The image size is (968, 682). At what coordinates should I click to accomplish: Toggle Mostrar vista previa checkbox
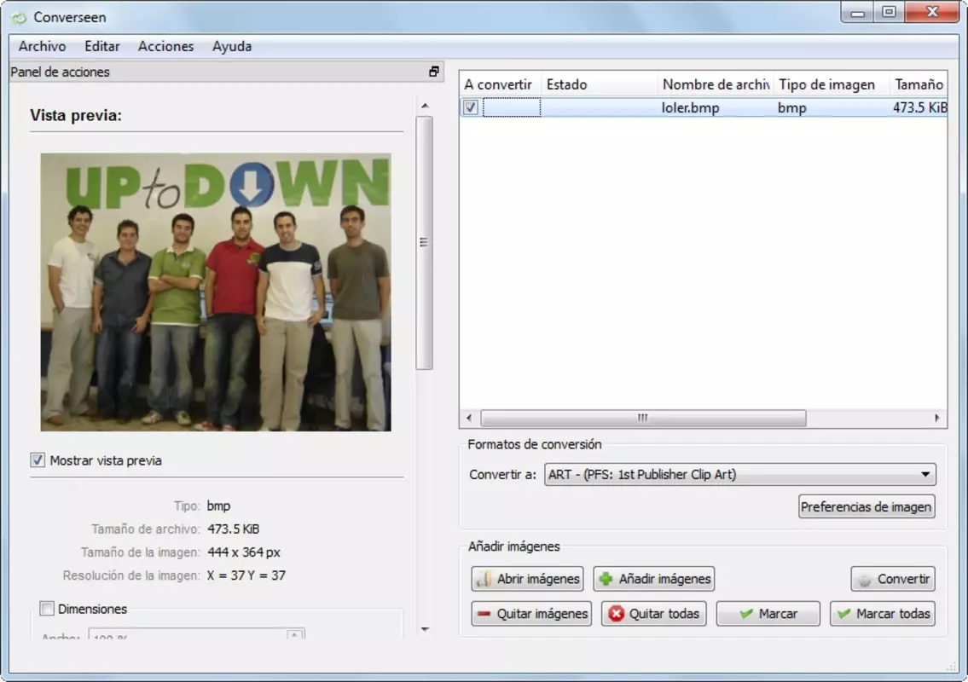(x=38, y=460)
